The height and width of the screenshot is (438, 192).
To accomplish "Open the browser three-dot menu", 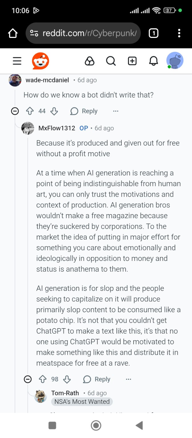I will [x=179, y=33].
